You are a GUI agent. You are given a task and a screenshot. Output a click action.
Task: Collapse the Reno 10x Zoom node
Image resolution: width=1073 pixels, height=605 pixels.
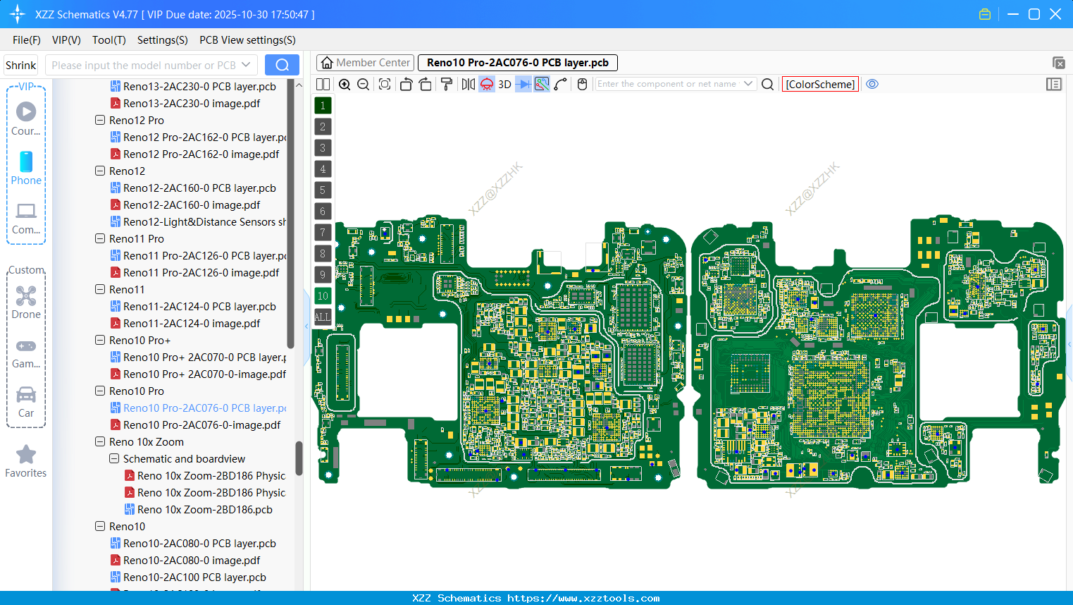[99, 441]
